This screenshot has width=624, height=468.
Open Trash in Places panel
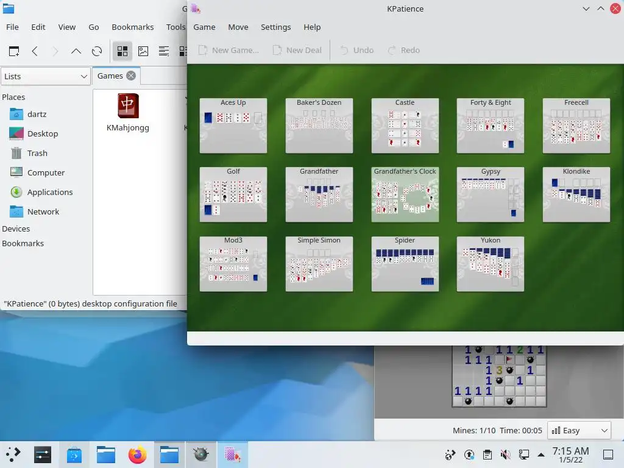(x=37, y=153)
